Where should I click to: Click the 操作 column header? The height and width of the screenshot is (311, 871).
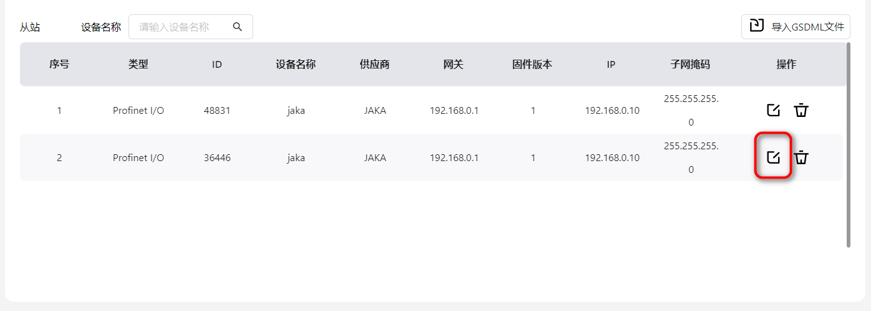(x=786, y=64)
